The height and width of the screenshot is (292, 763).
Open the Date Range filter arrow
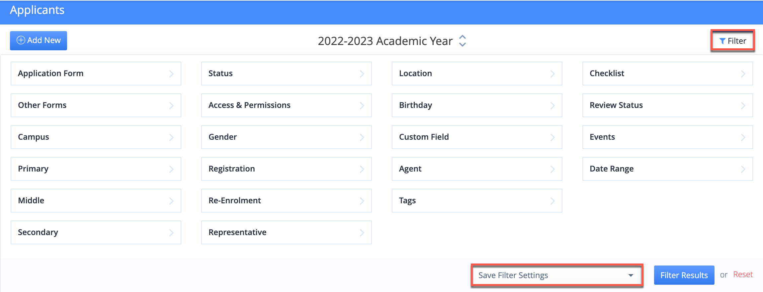coord(743,169)
